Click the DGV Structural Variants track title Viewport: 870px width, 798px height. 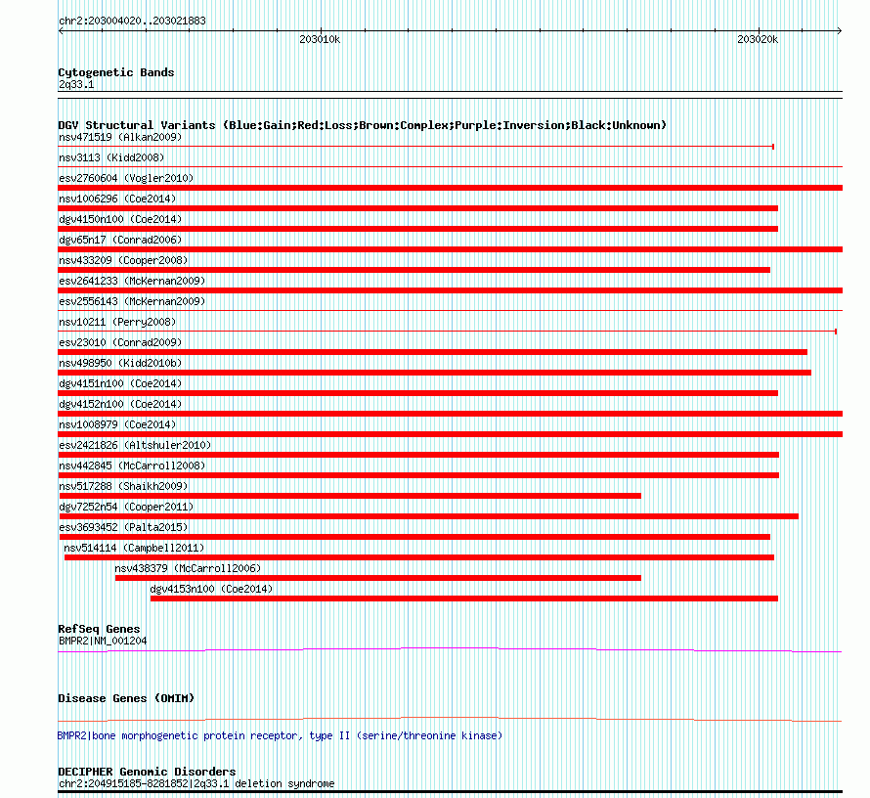pyautogui.click(x=363, y=125)
